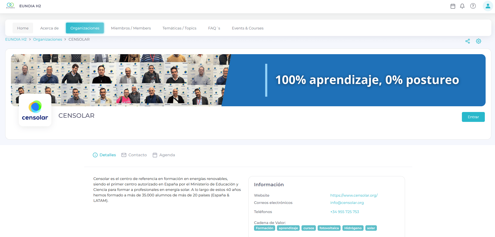
Task: Open Miembros / Members menu item
Action: [x=131, y=28]
